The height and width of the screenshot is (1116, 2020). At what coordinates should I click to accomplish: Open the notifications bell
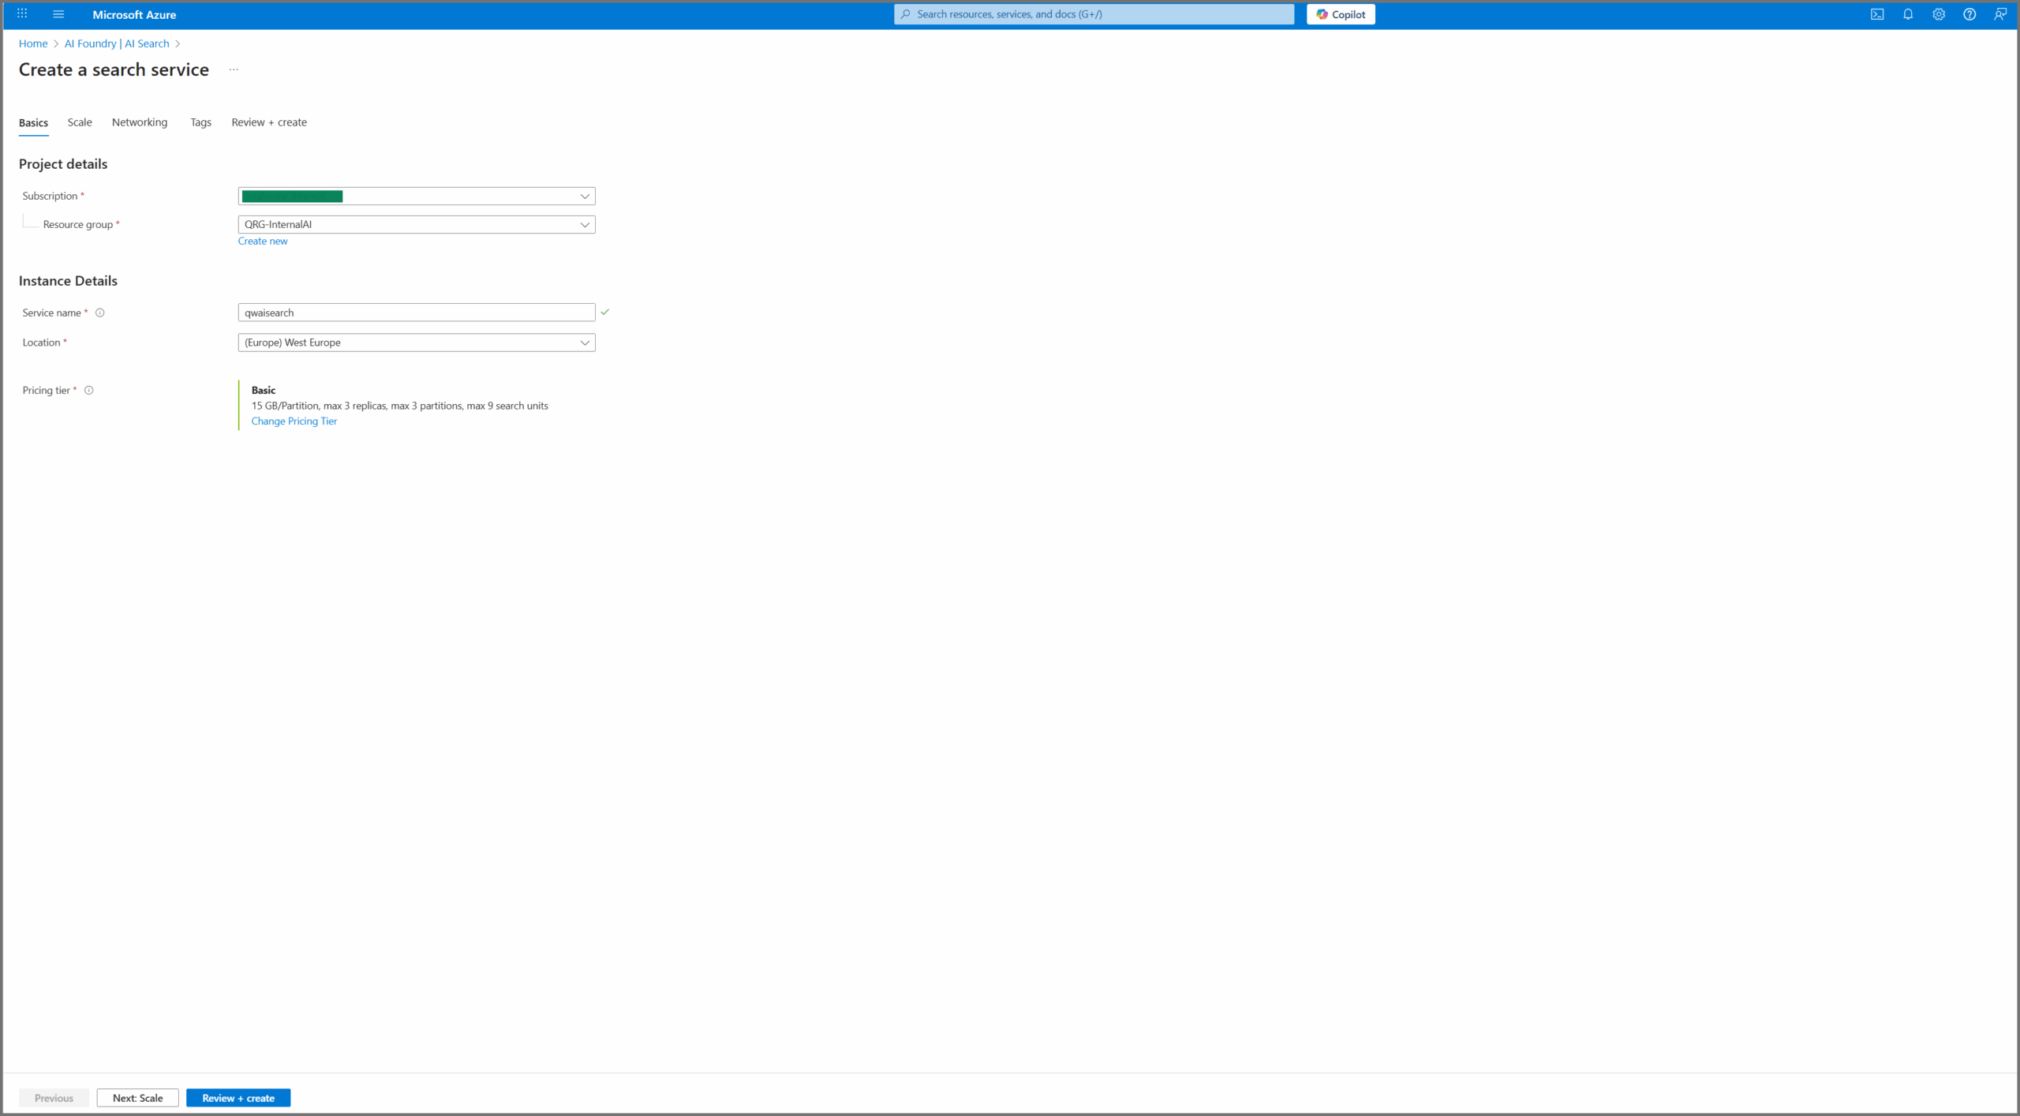(1908, 14)
